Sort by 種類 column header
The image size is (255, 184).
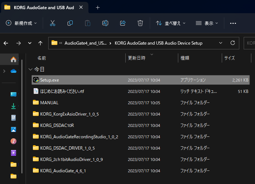coord(185,58)
